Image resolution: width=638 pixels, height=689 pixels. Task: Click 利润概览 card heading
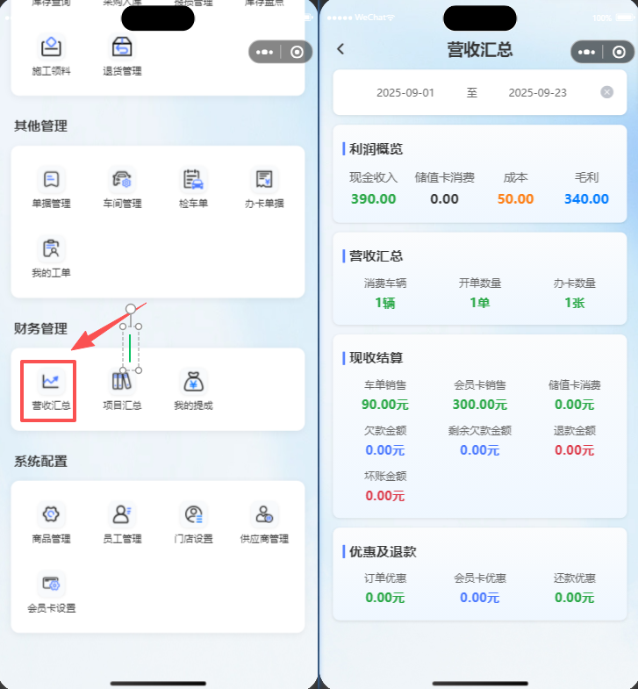coord(376,149)
